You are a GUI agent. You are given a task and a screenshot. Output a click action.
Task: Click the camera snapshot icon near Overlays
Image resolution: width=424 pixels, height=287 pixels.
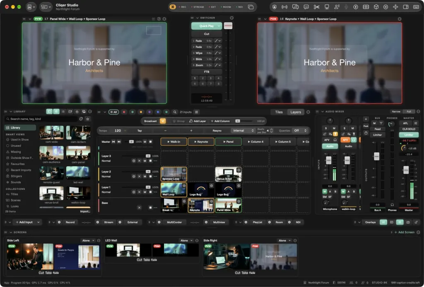click(x=408, y=222)
